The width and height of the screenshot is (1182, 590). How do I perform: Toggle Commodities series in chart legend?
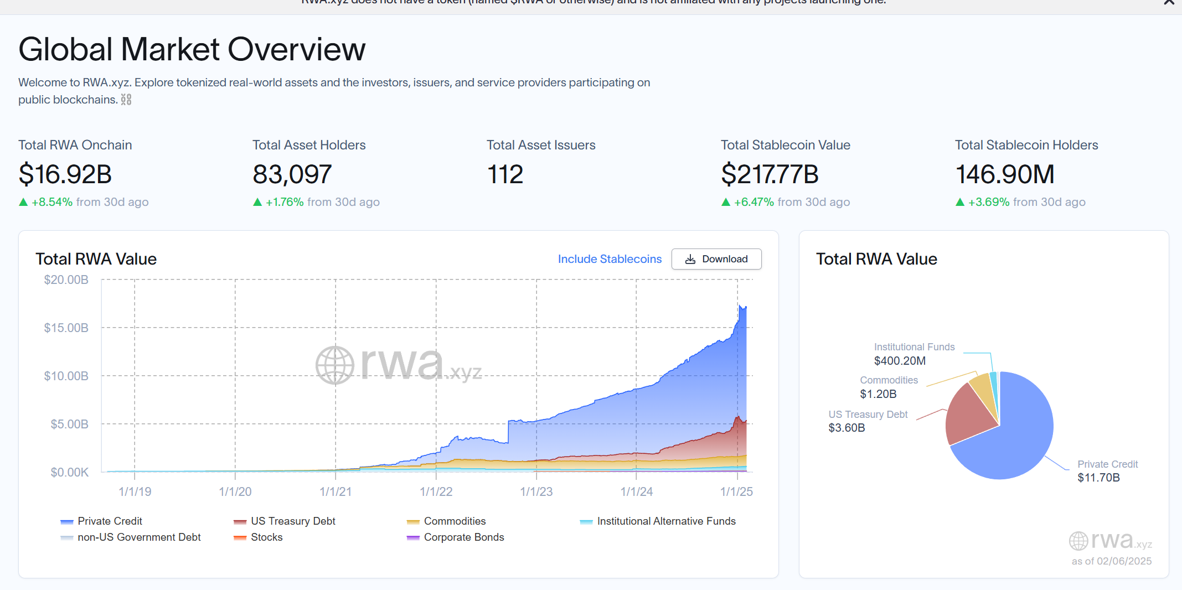[446, 521]
